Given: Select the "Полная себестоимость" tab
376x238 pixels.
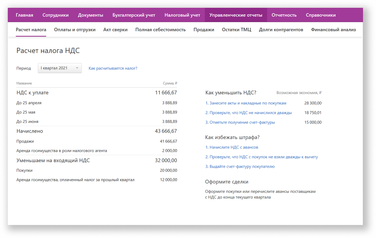Looking at the screenshot, I should tap(160, 29).
